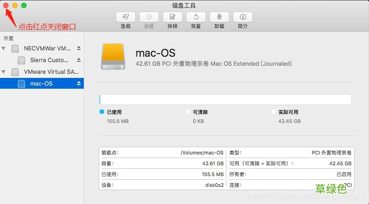This screenshot has width=369, height=204.
Task: Click the large orange mac-OS drive icon
Action: 113,56
